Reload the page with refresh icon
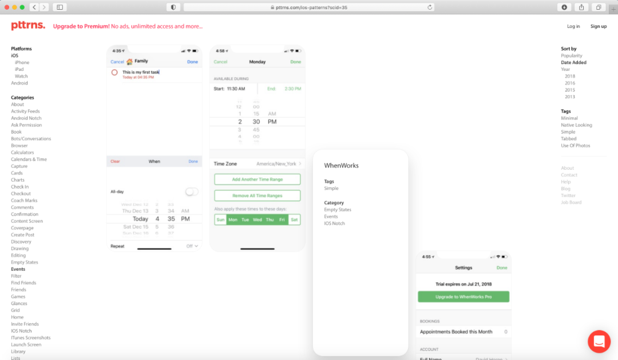618x360 pixels. 430,7
